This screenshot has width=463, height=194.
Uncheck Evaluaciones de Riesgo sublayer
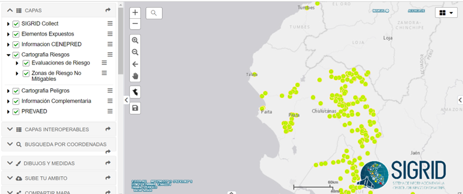point(26,63)
